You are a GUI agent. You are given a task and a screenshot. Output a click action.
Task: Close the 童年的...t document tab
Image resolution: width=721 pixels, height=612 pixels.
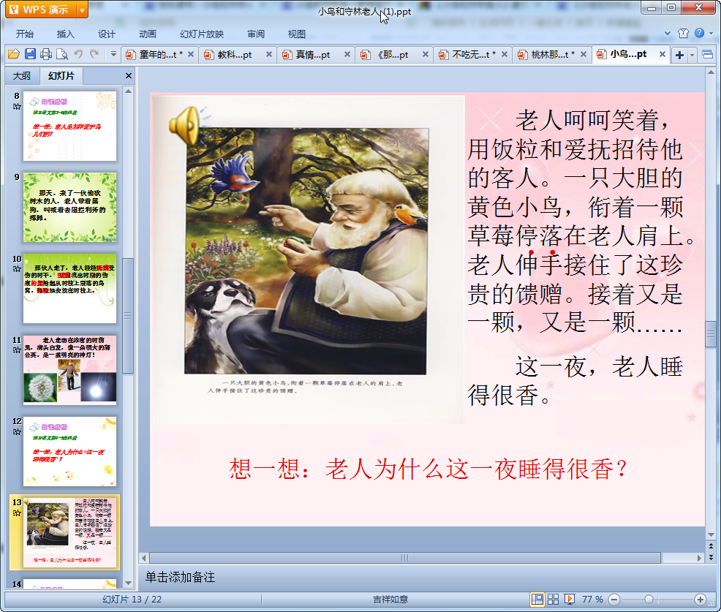[x=191, y=54]
